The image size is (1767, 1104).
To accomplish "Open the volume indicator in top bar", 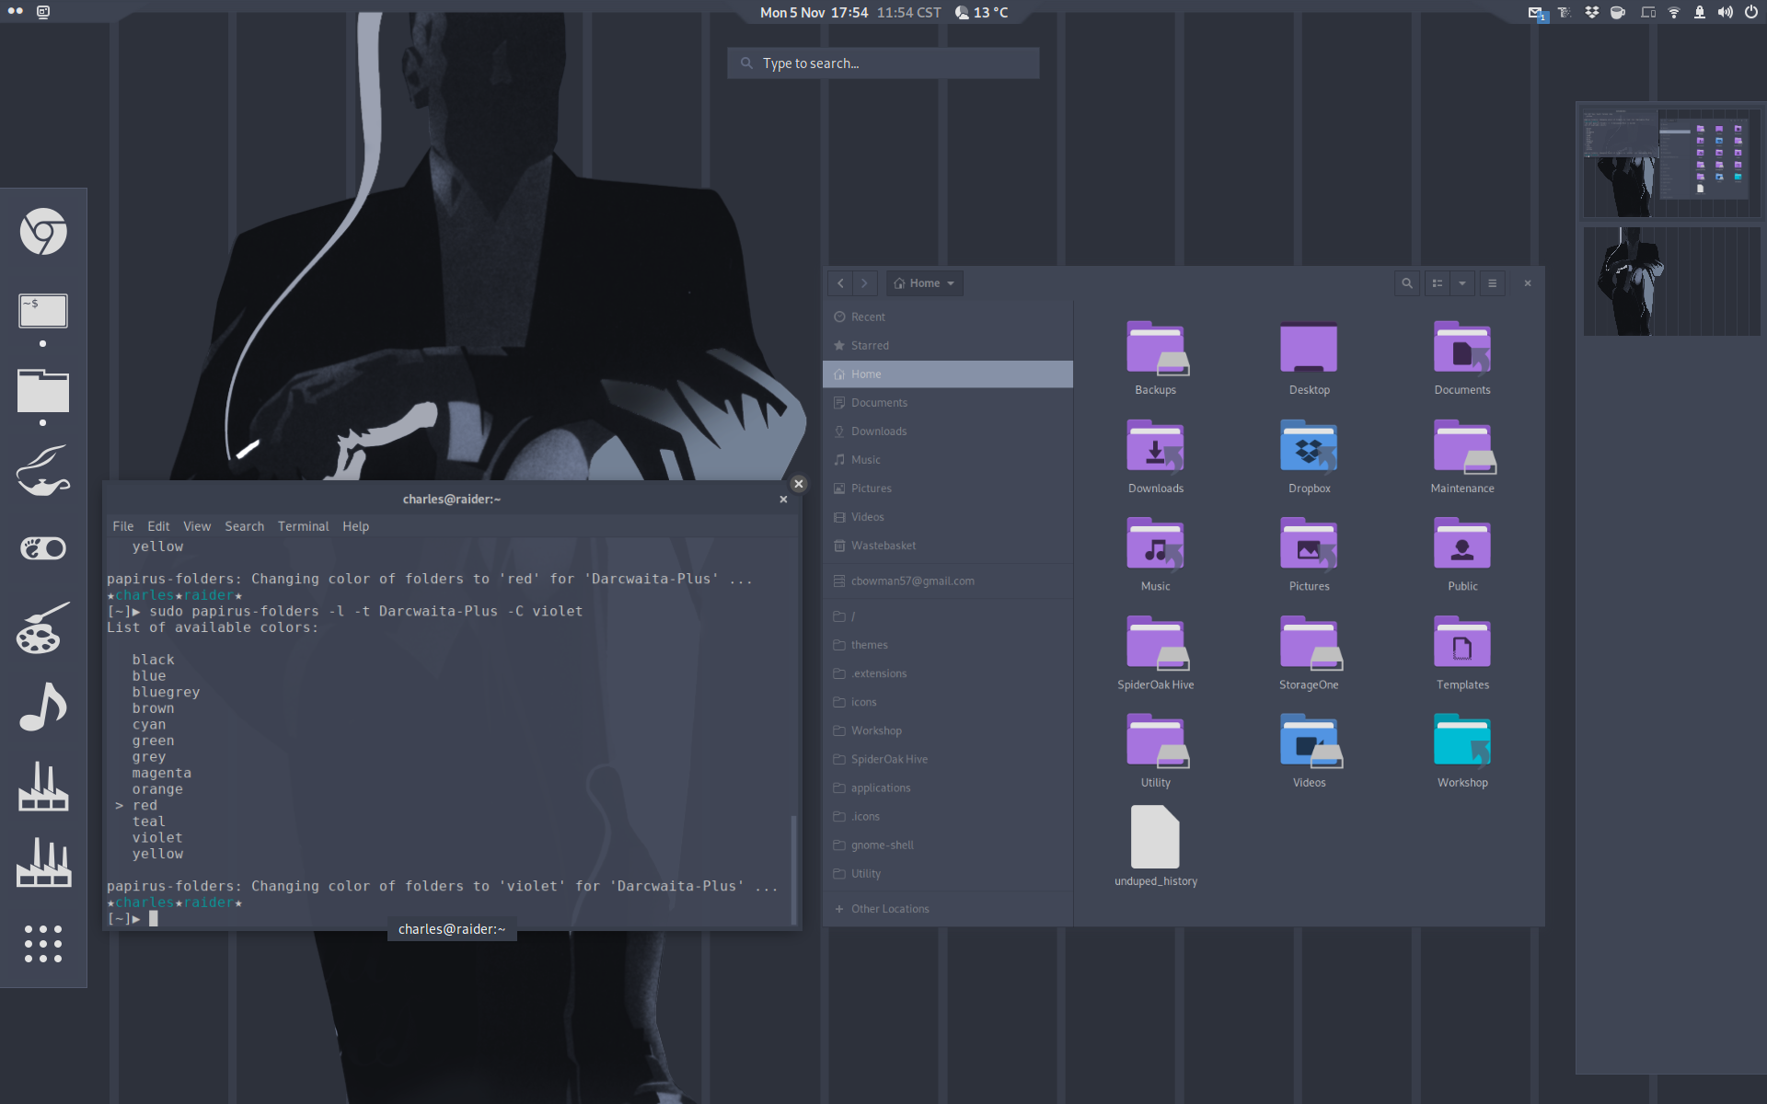I will [1725, 12].
